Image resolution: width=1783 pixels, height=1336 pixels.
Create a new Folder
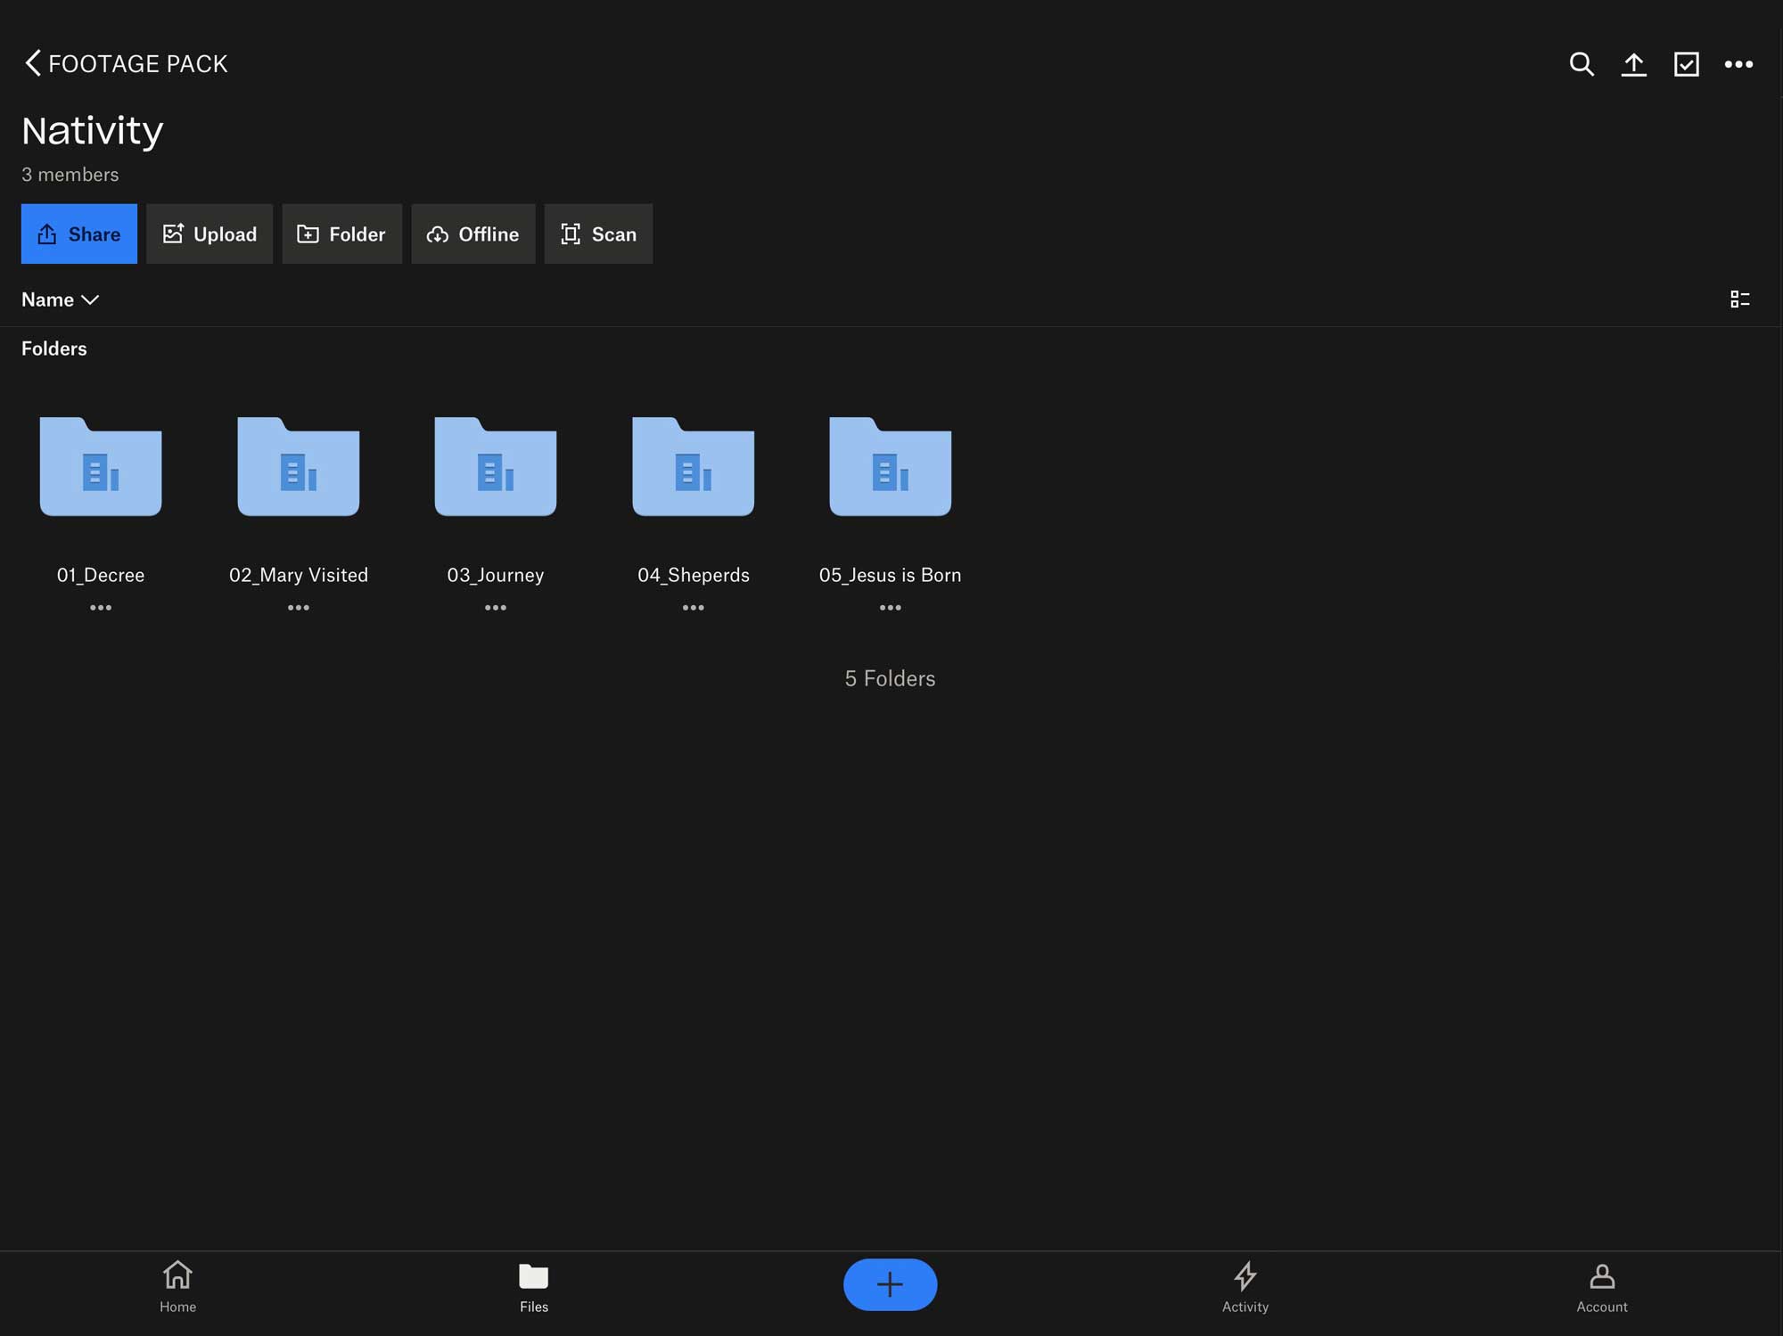pos(341,234)
